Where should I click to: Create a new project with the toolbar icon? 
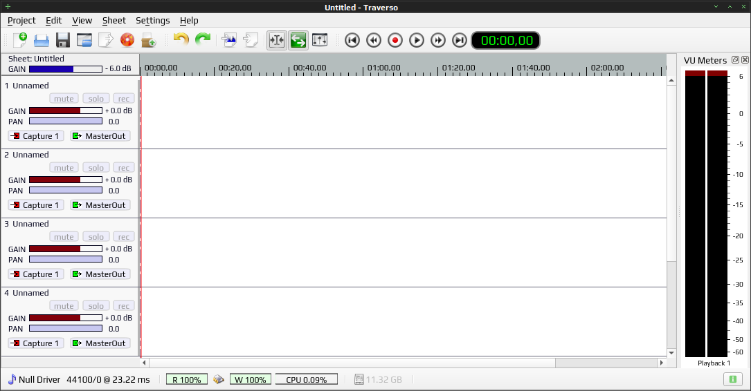coord(19,40)
